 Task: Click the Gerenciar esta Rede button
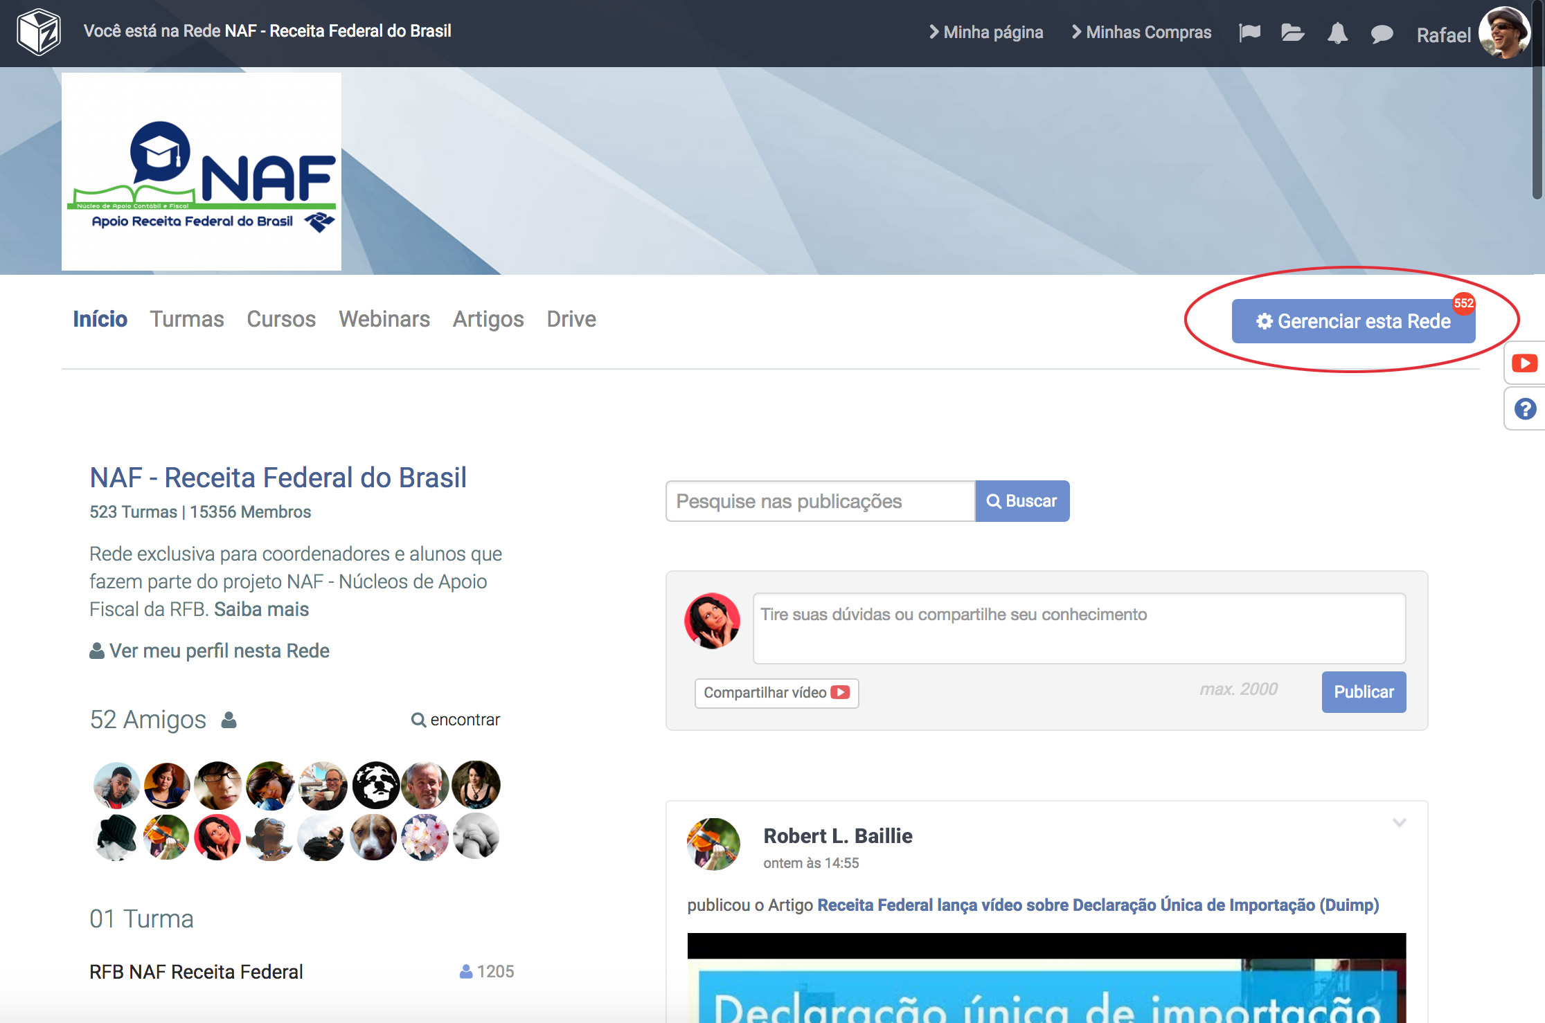click(1353, 321)
